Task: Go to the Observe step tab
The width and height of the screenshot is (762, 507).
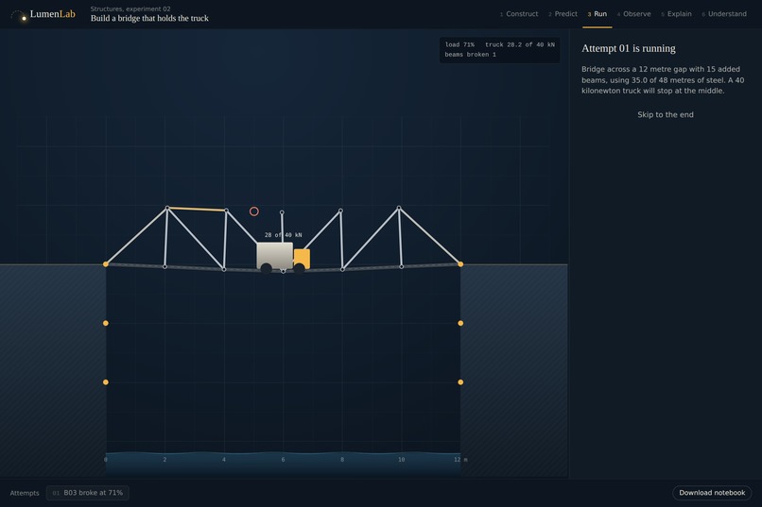Action: coord(633,14)
